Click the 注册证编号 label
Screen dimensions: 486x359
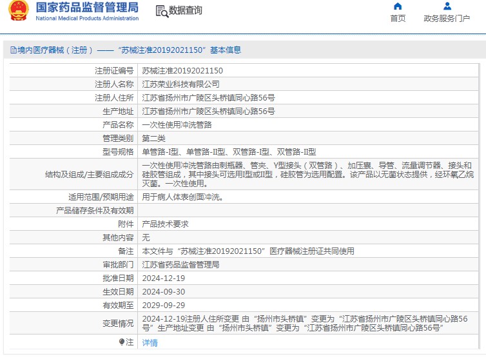click(x=114, y=71)
